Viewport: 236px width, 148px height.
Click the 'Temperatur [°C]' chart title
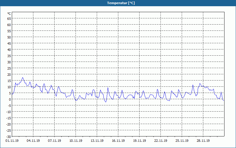tap(121, 3)
